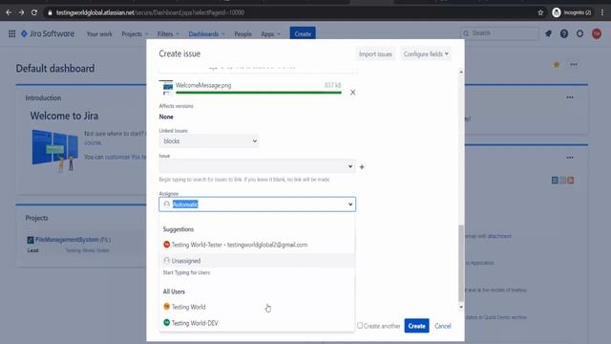Select Testing World-Tester as assignee

257,245
